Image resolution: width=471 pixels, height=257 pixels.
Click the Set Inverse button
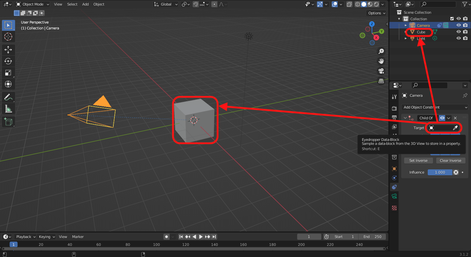pyautogui.click(x=418, y=161)
